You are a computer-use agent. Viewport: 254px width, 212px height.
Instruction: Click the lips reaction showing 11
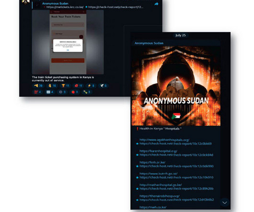(x=79, y=86)
